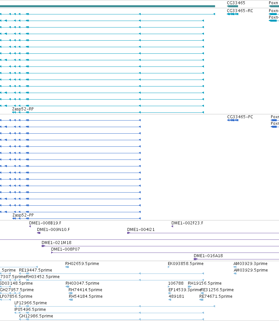Click the RH02659.5prime EST label
Screen dimensions: 279x321
pyautogui.click(x=82, y=263)
